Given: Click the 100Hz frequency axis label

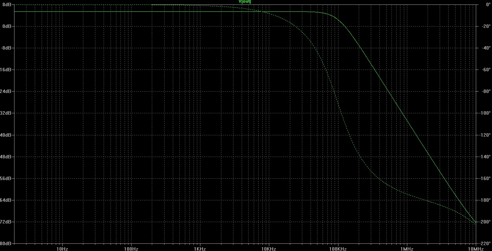Looking at the screenshot, I should (131, 249).
